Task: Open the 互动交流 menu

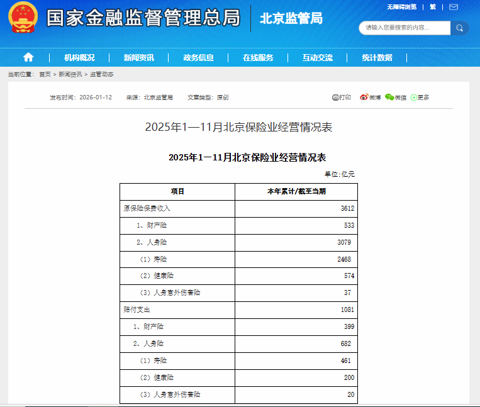Action: 317,58
